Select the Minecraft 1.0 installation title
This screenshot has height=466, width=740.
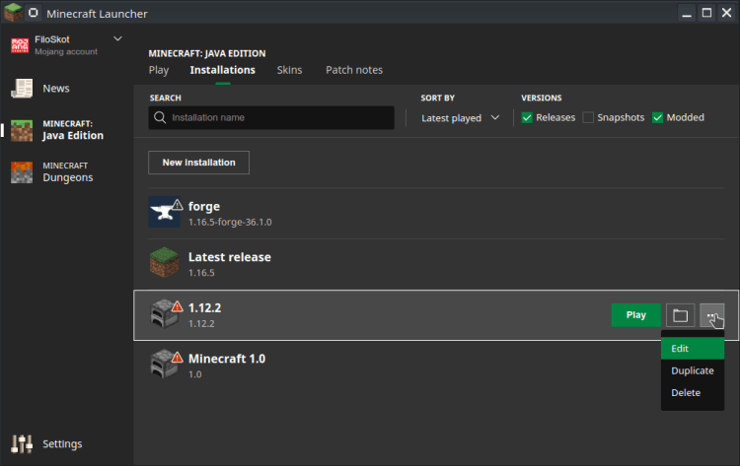[x=227, y=359]
